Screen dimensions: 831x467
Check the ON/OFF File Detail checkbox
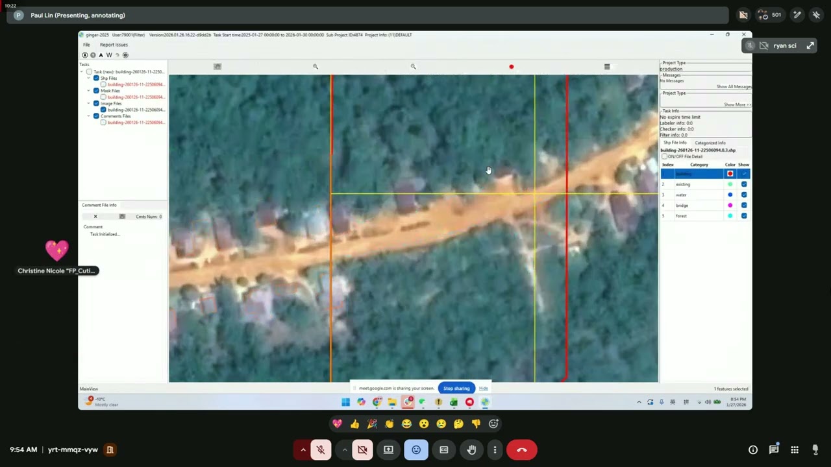tap(664, 156)
